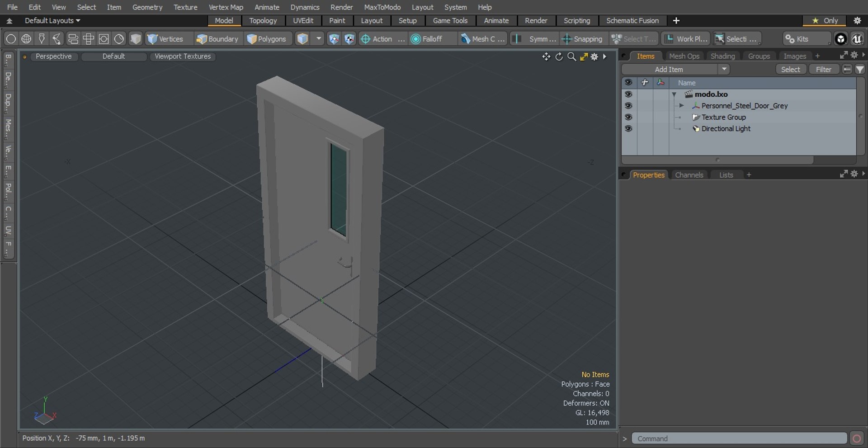Switch to the Topology layout tab
Image resolution: width=868 pixels, height=448 pixels.
[x=263, y=21]
